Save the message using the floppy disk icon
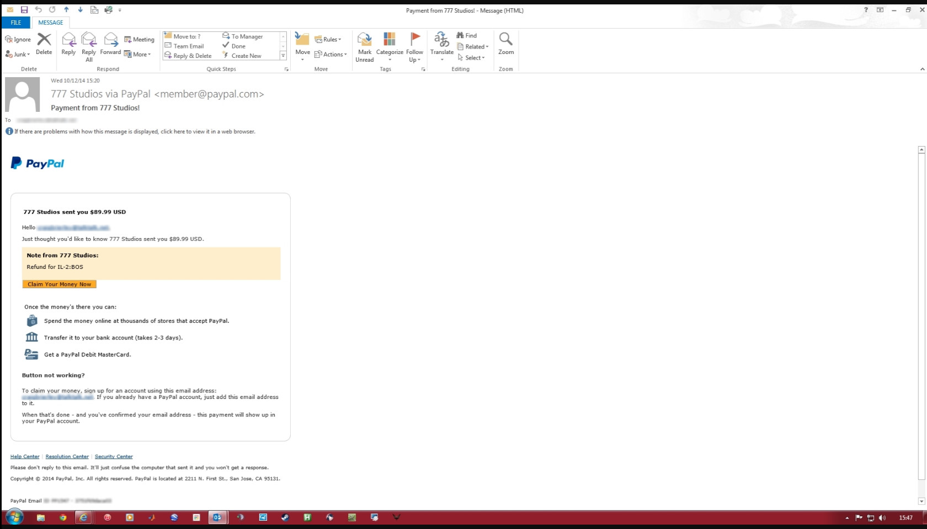The width and height of the screenshot is (927, 529). 24,10
